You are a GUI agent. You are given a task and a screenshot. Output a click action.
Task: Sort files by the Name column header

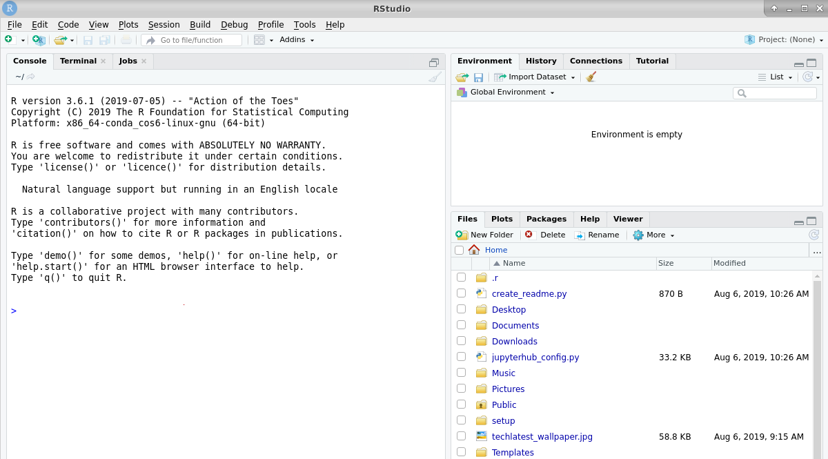click(x=573, y=263)
